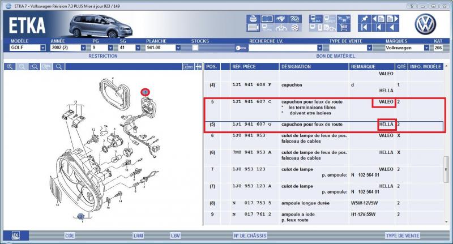Select part number 7M0 941 953 A

[252, 152]
